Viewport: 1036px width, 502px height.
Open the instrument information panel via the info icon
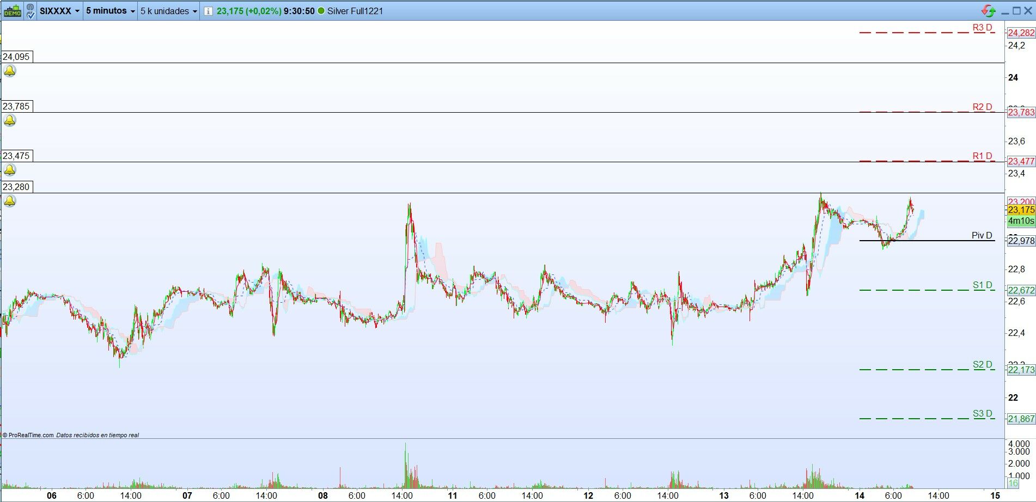coord(208,11)
